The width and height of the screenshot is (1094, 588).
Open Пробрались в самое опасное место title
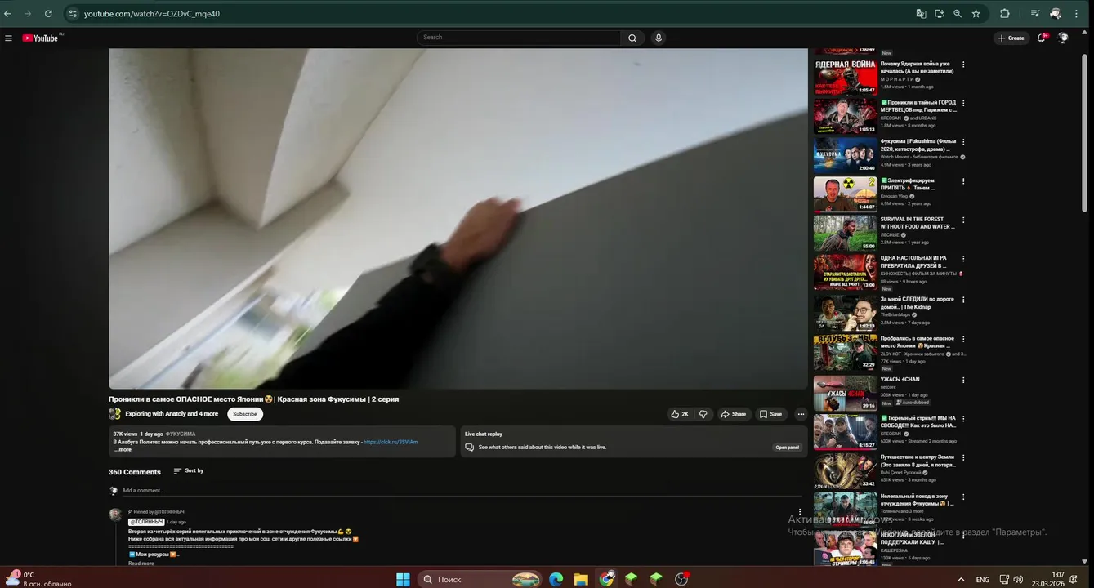pos(917,342)
